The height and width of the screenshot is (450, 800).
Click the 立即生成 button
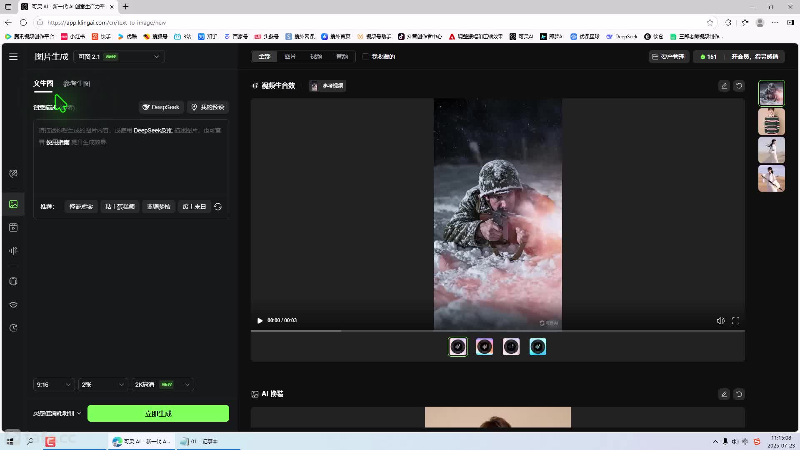pyautogui.click(x=158, y=414)
